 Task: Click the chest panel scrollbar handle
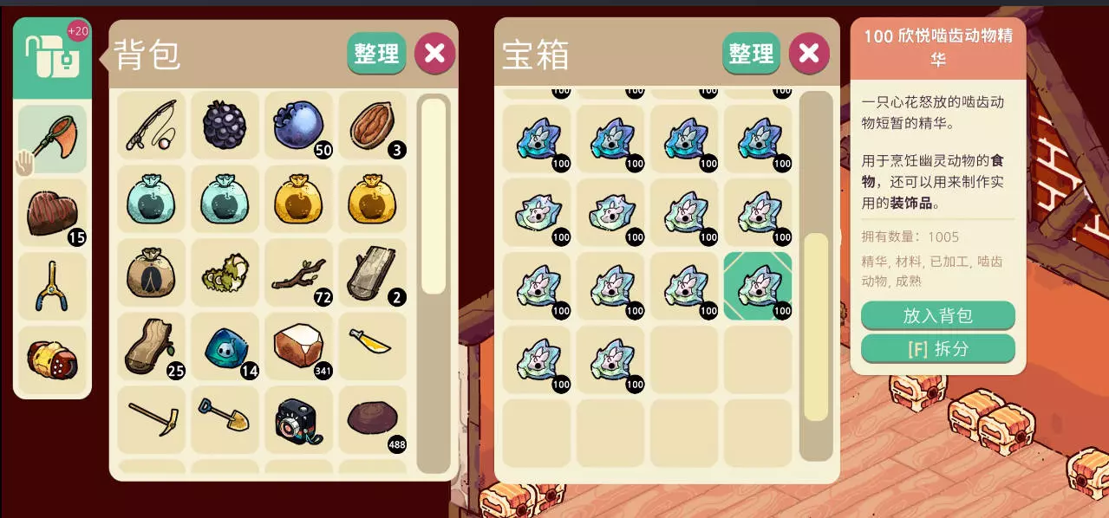pyautogui.click(x=816, y=327)
